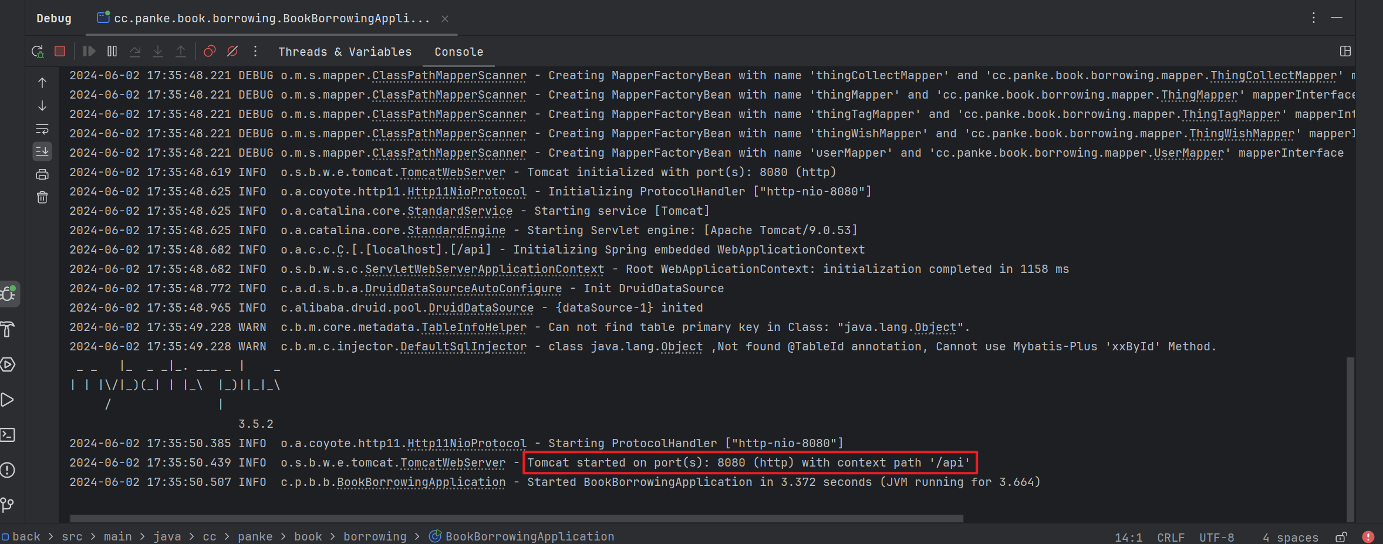The height and width of the screenshot is (544, 1383).
Task: Click the 'src' breadcrumb
Action: 72,536
